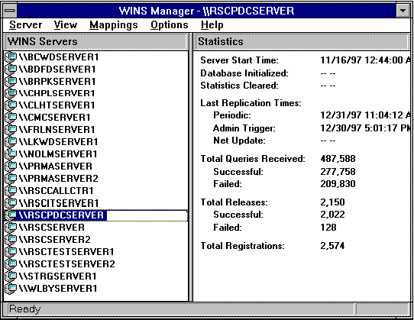Click the icon of highlighted \\RSCPDCSERVER
Viewport: 414px width, 320px height.
coord(11,215)
